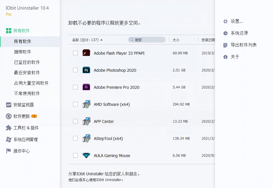Click the Adobe Premiere Pro 2020 icon

(86, 87)
